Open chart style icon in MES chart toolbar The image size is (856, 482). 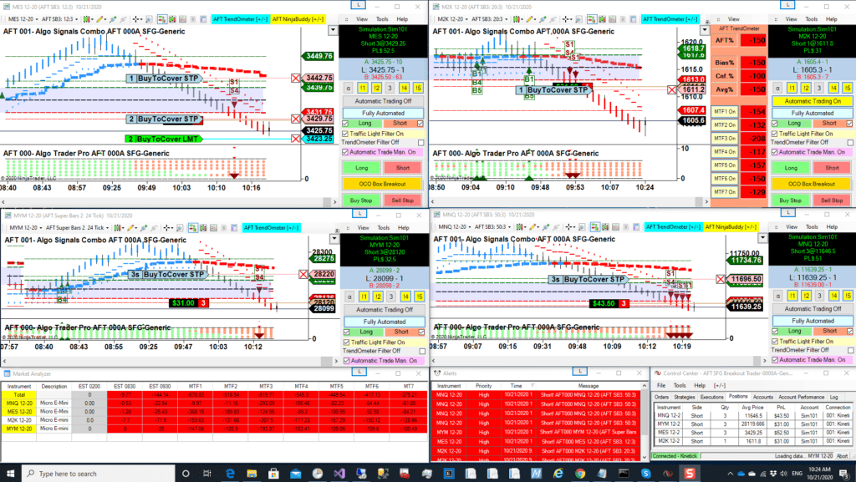click(x=86, y=19)
